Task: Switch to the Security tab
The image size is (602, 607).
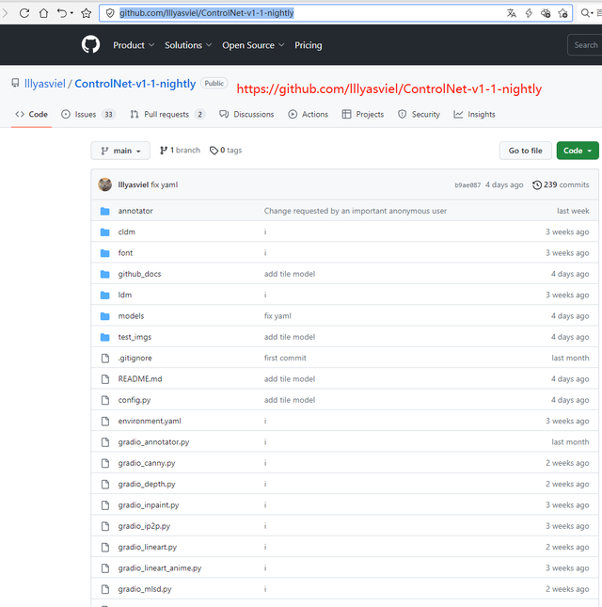Action: 419,114
